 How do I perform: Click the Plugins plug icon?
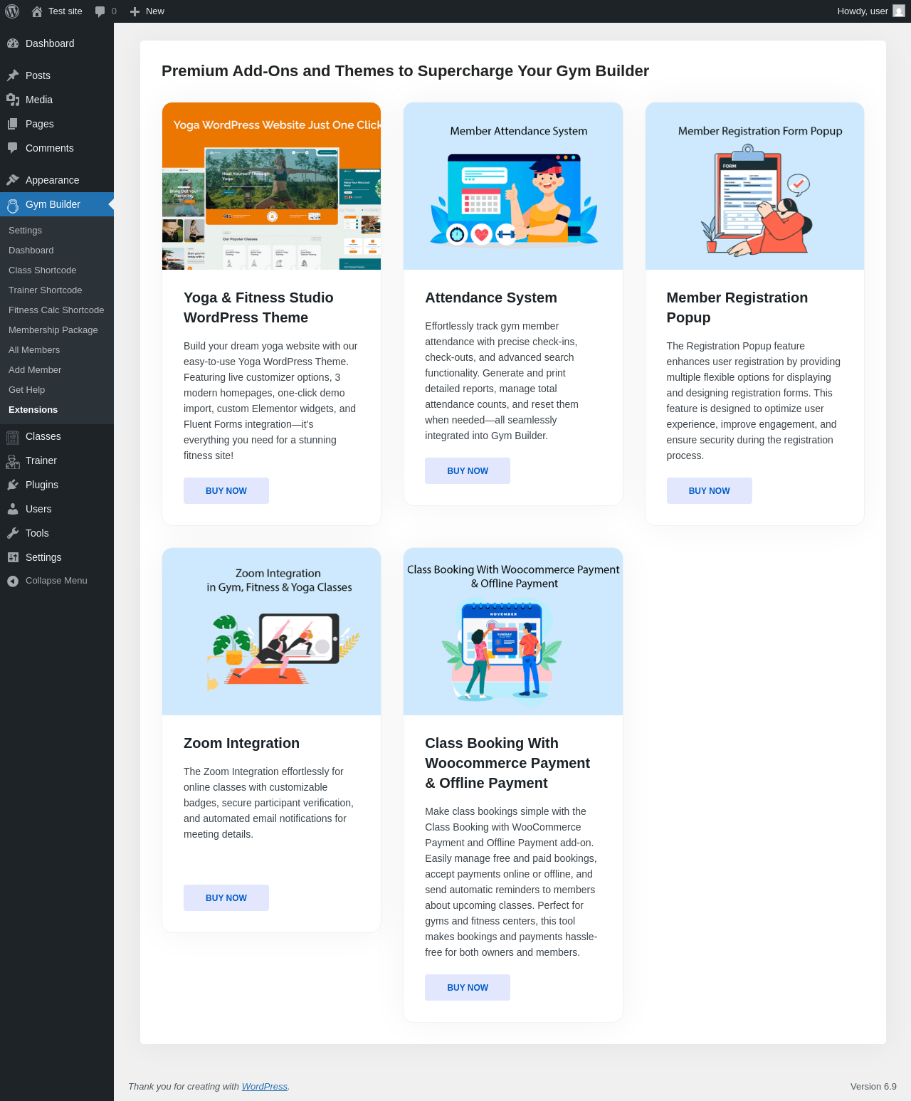(x=13, y=485)
